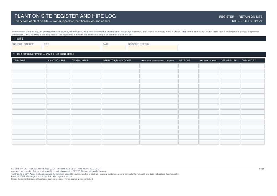Click the OWNER / HIRER column header
The height and width of the screenshot is (196, 277).
[x=80, y=60]
